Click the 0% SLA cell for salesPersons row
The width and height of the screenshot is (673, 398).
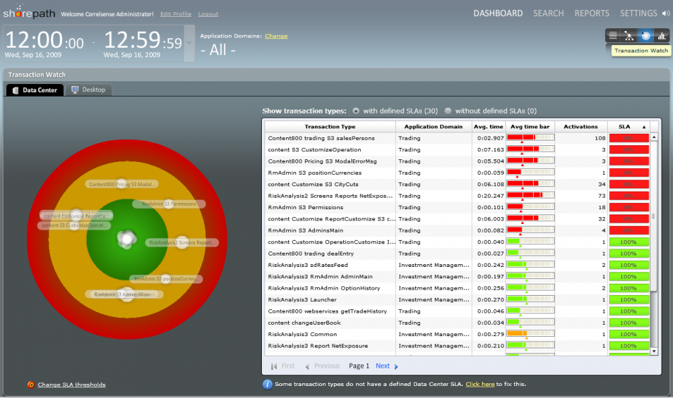click(629, 138)
